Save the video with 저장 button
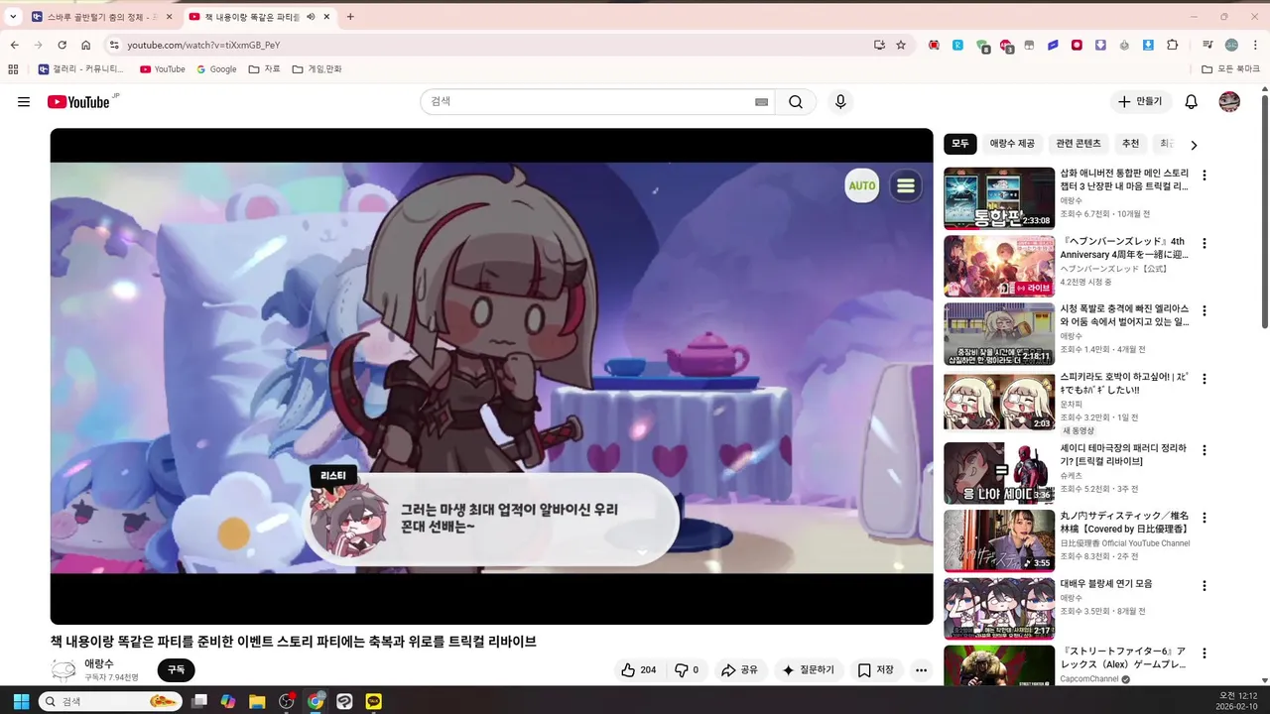 coord(876,670)
